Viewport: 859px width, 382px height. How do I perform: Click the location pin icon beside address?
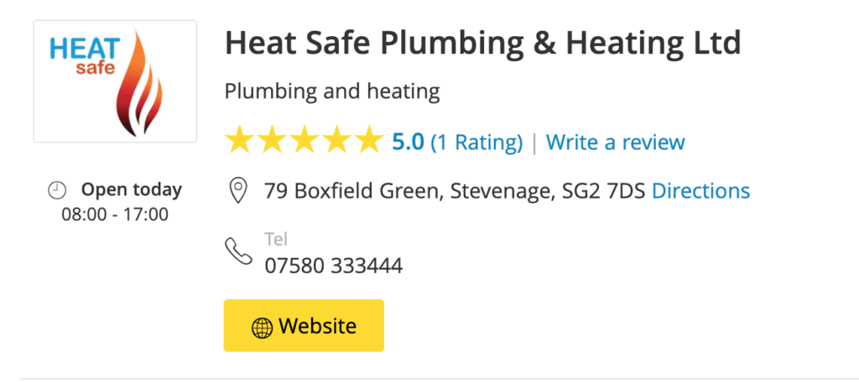pyautogui.click(x=238, y=191)
